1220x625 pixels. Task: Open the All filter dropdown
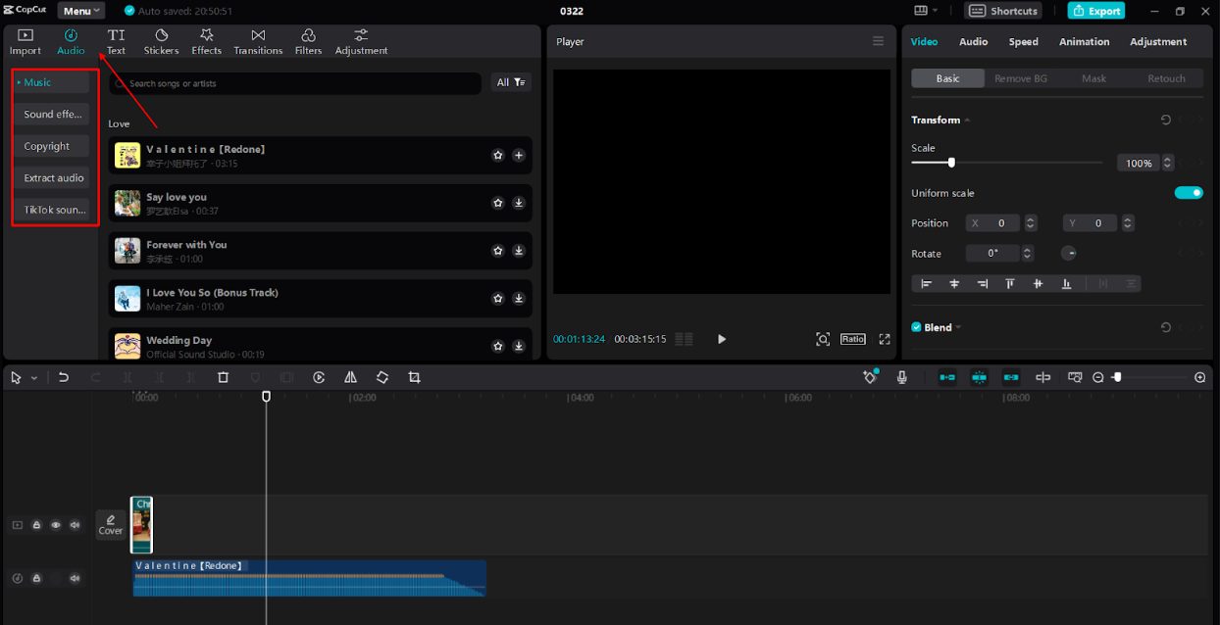tap(511, 83)
